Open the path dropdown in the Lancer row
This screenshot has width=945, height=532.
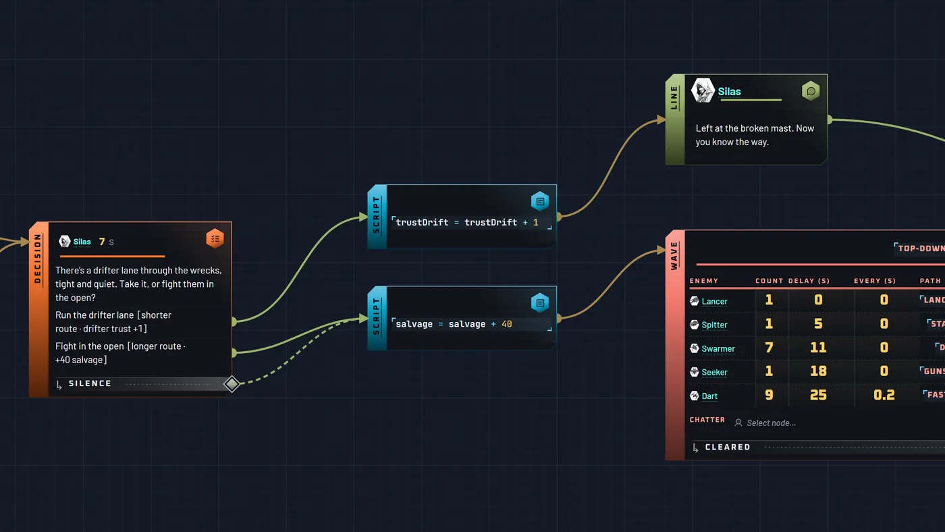pos(933,300)
